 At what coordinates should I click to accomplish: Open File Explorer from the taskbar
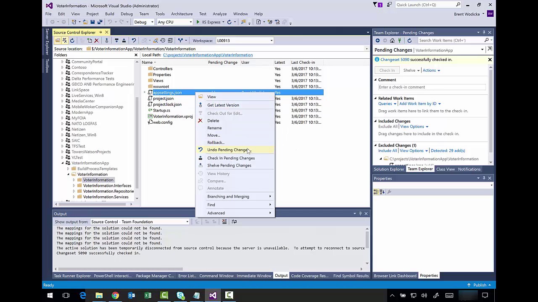tap(99, 295)
